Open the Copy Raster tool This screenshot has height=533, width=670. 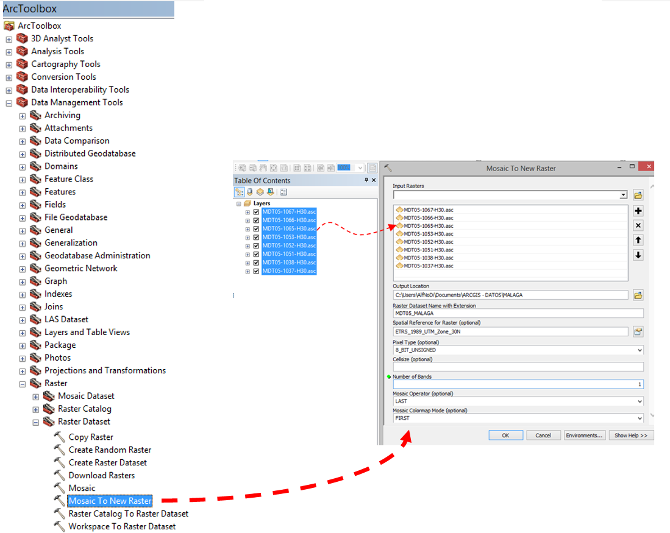(x=91, y=437)
